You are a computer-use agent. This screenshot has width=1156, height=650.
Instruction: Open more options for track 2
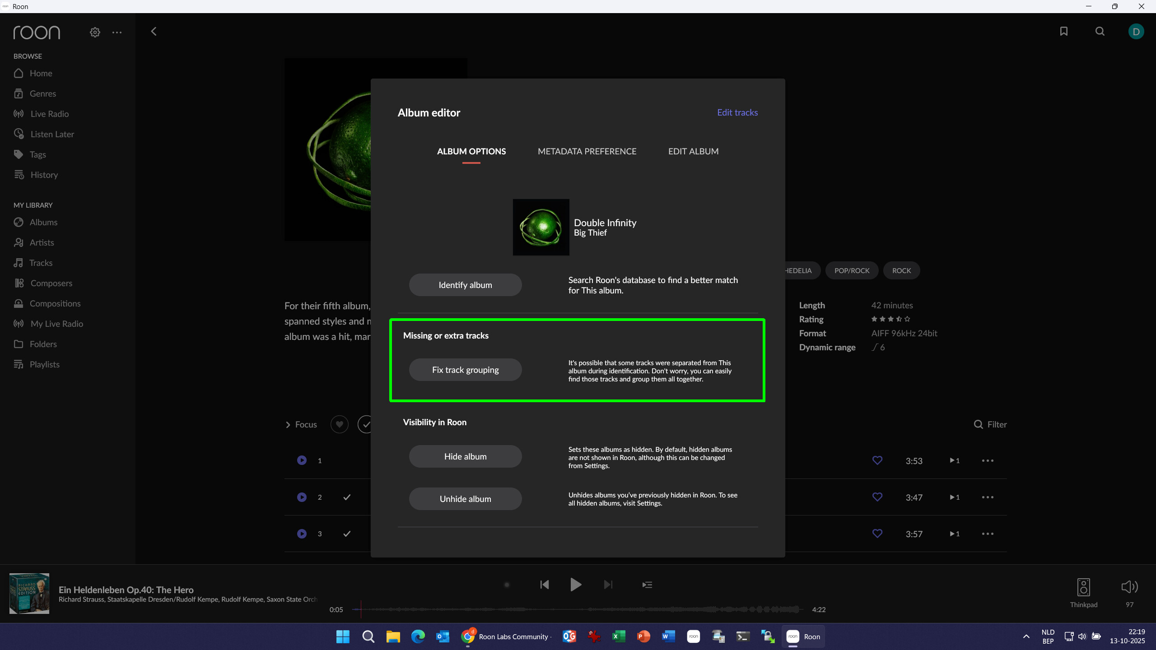(x=988, y=497)
